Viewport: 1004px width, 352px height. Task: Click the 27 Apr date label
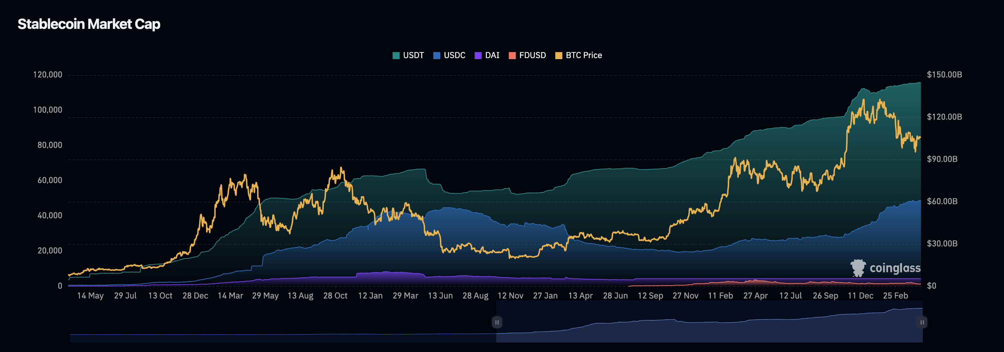coord(755,296)
